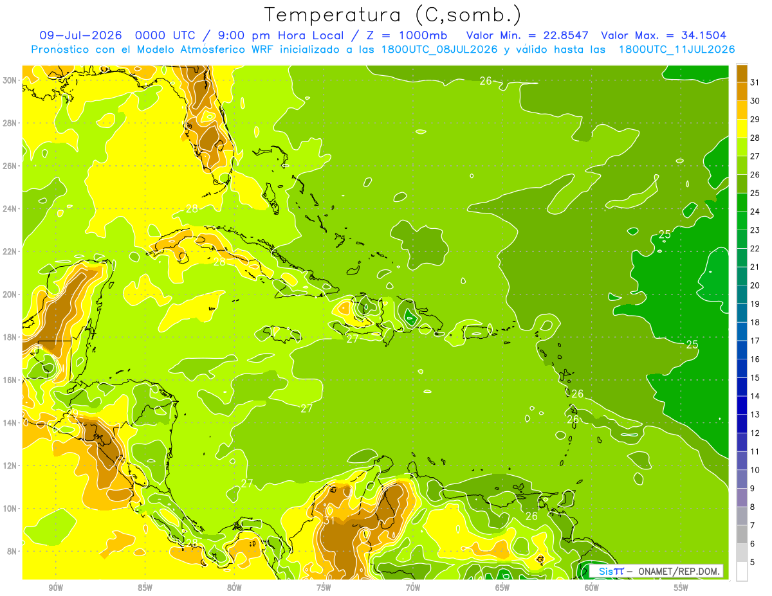Click the 'ONAMET/REP.DOM.' credit label
Viewport: 772px width, 596px height.
coord(679,571)
